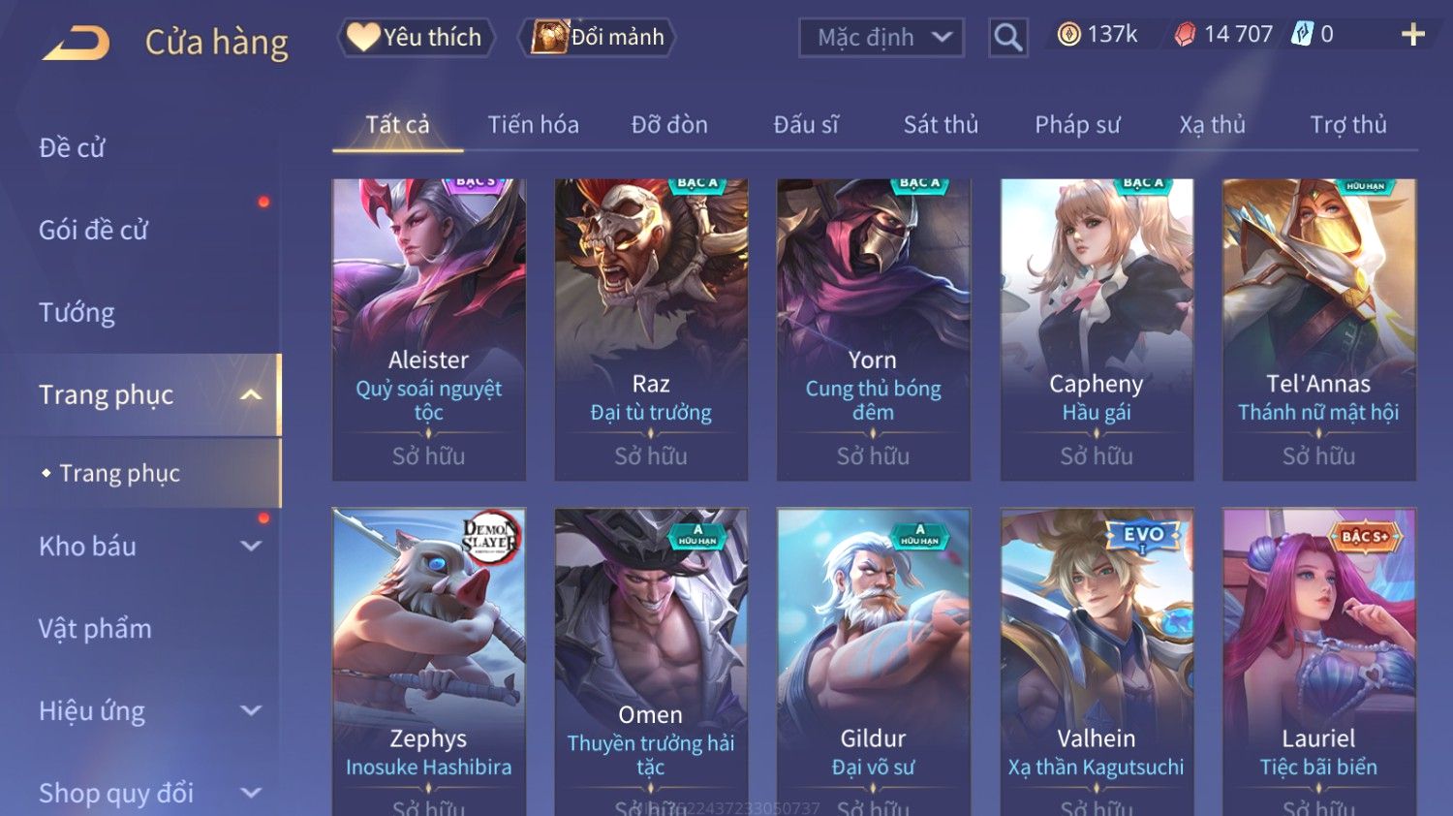Screen dimensions: 1453x816
Task: Expand the Shop quy đổi section
Action: 251,793
